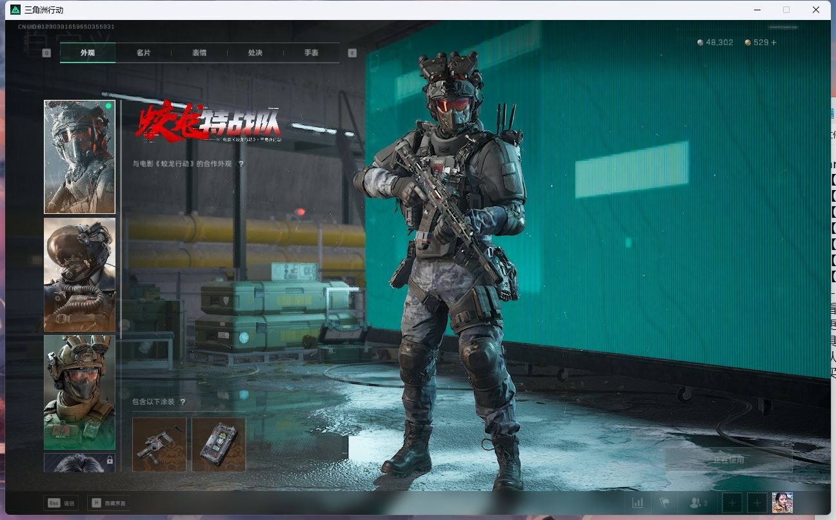This screenshot has width=836, height=520.
Task: Click the 隐藏界面 hide interface button
Action: coord(107,503)
